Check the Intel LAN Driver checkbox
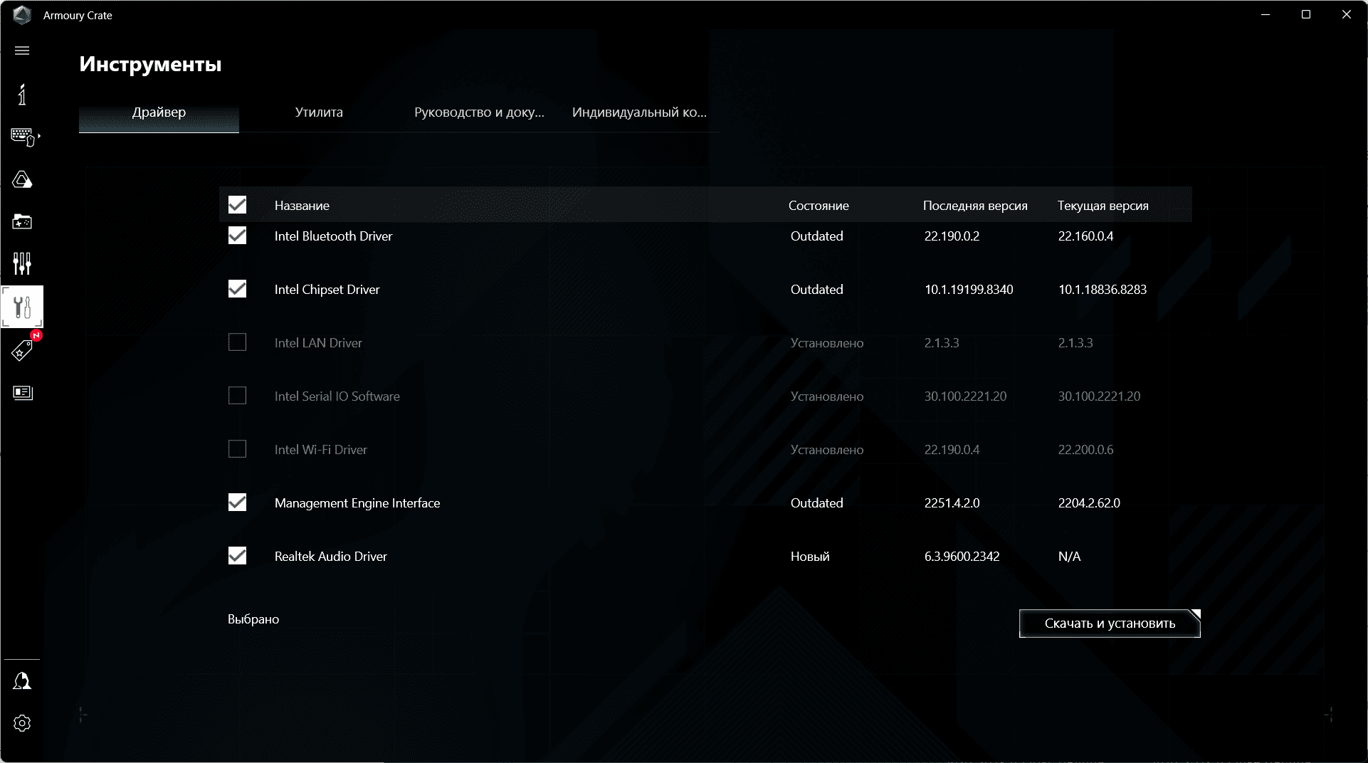Image resolution: width=1368 pixels, height=763 pixels. click(237, 342)
